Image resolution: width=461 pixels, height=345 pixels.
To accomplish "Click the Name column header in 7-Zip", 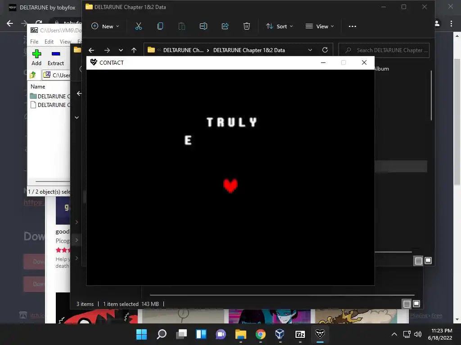I will 38,87.
